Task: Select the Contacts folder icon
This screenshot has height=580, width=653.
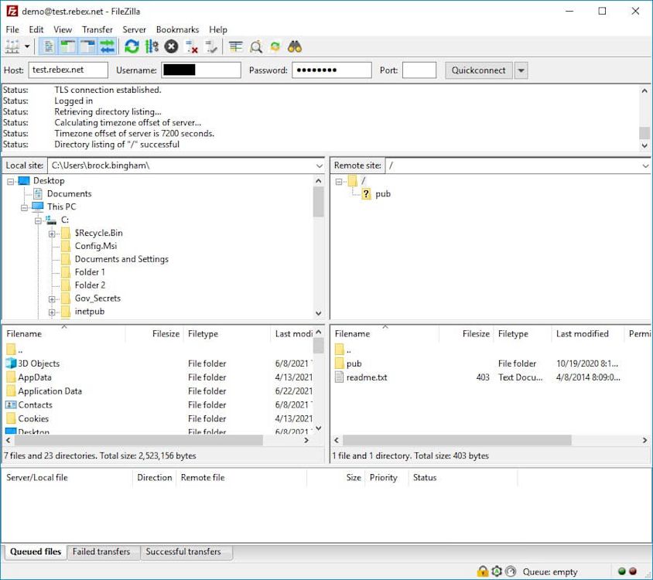Action: 11,404
